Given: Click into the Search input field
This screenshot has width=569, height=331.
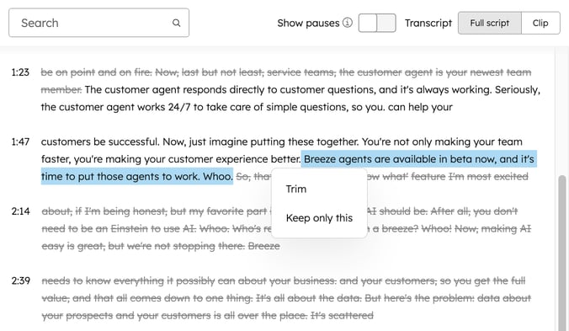Looking at the screenshot, I should coord(98,23).
